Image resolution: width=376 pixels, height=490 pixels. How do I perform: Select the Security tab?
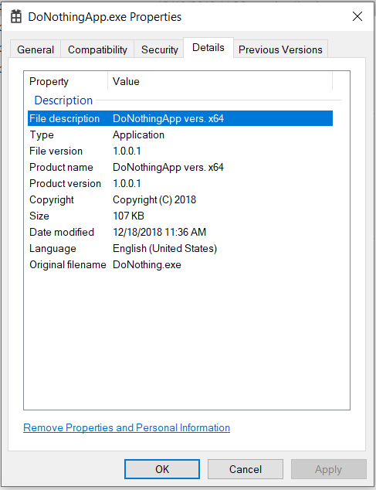[159, 49]
